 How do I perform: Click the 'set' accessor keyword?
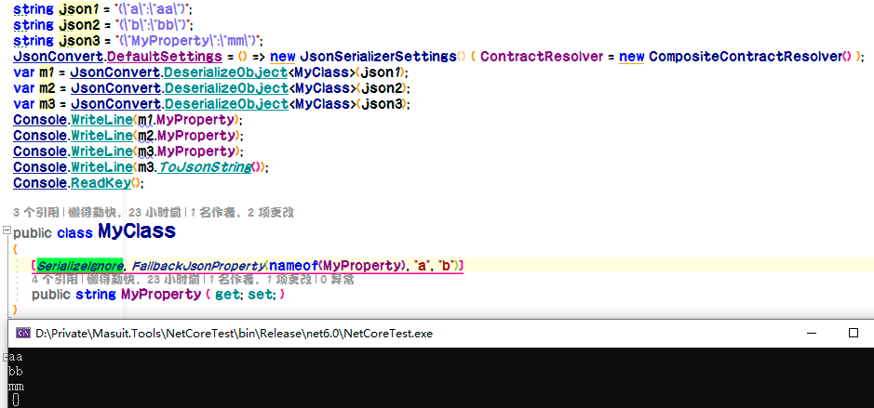click(x=260, y=295)
